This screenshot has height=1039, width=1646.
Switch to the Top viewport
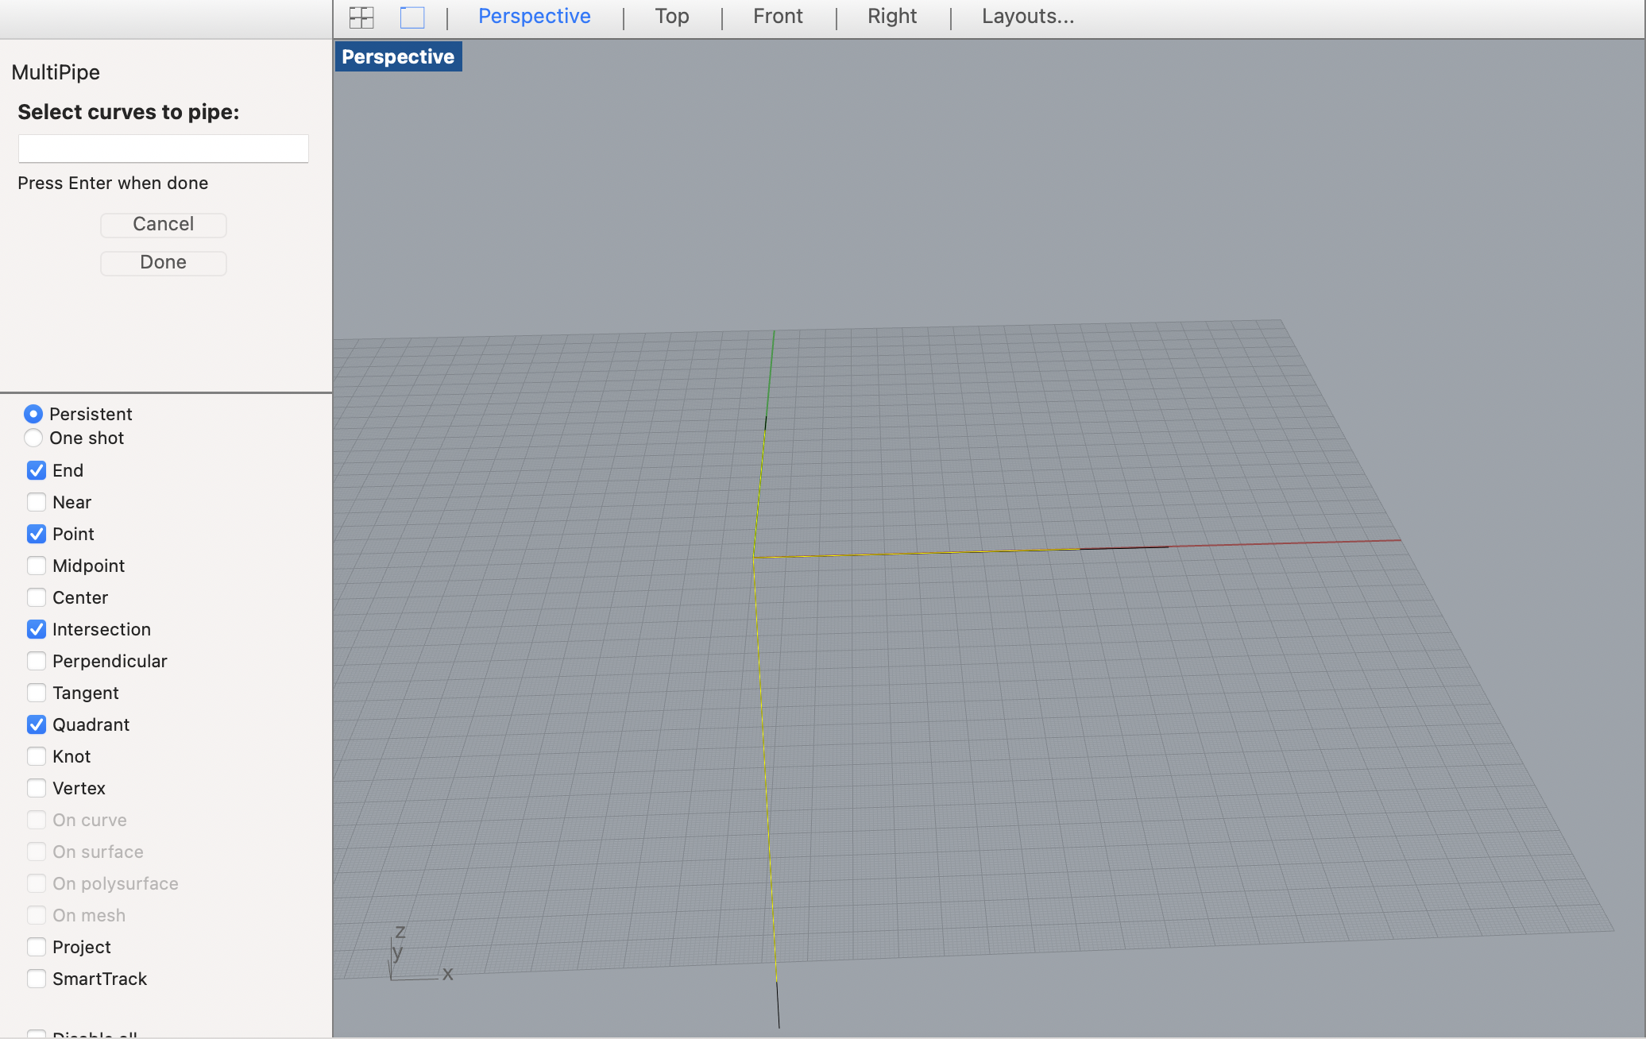pyautogui.click(x=671, y=16)
